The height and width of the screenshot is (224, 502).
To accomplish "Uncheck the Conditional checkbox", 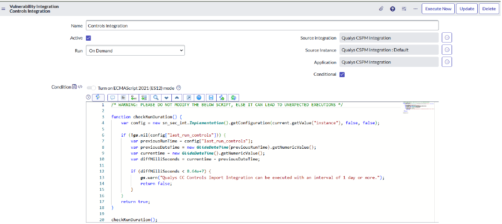I will (x=342, y=74).
